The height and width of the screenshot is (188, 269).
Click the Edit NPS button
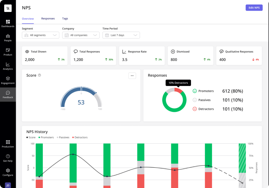coord(254,8)
